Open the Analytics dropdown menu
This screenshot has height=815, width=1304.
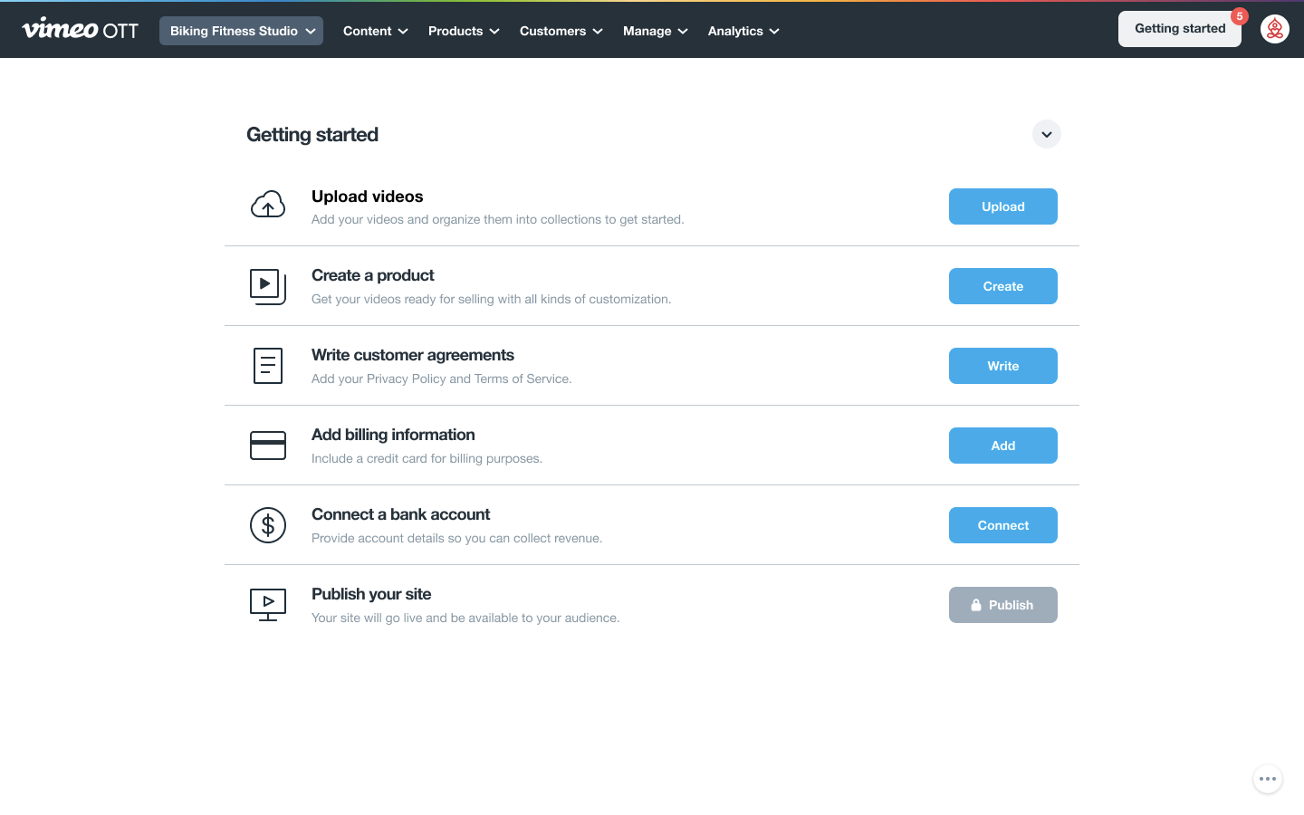(x=743, y=31)
